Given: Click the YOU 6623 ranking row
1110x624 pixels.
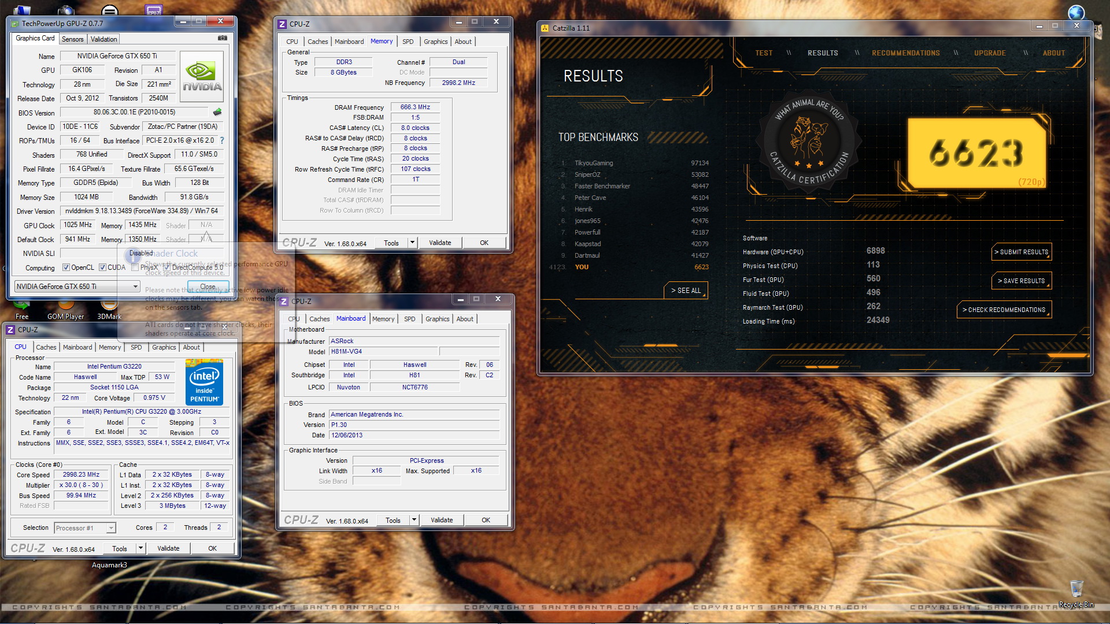Looking at the screenshot, I should [629, 267].
